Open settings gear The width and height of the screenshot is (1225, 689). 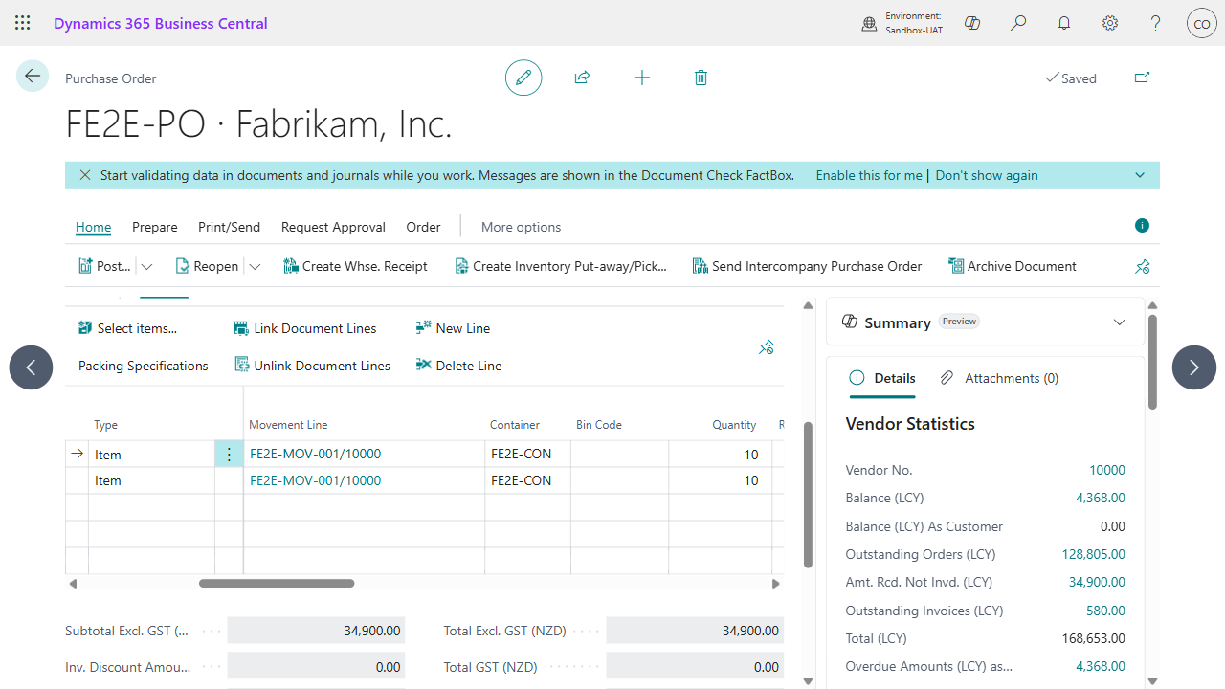(x=1110, y=23)
